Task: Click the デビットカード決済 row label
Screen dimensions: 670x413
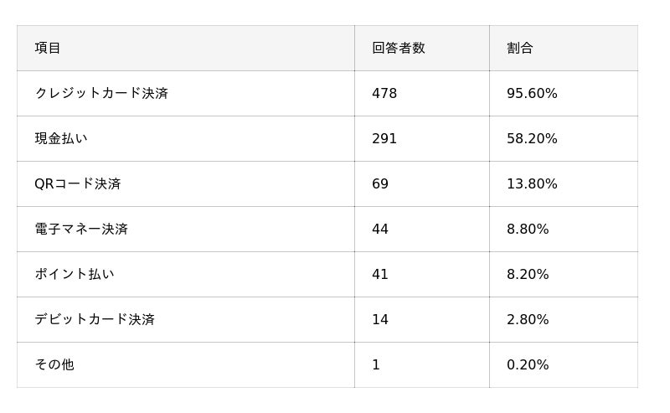Action: point(95,319)
